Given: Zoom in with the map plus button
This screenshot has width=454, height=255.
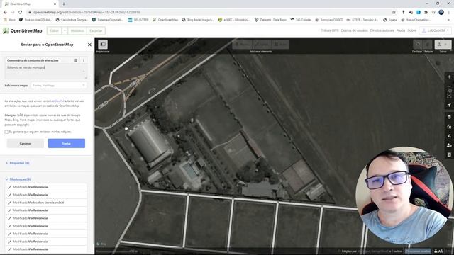Looking at the screenshot, I should pyautogui.click(x=449, y=77).
